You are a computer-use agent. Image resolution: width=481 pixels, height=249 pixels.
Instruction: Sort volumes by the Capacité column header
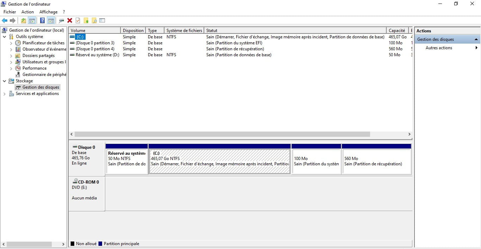397,31
